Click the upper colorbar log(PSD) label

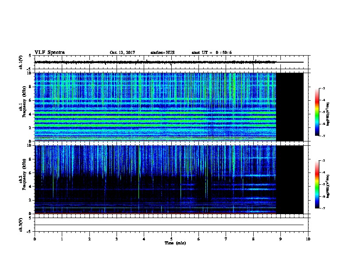[x=328, y=114]
